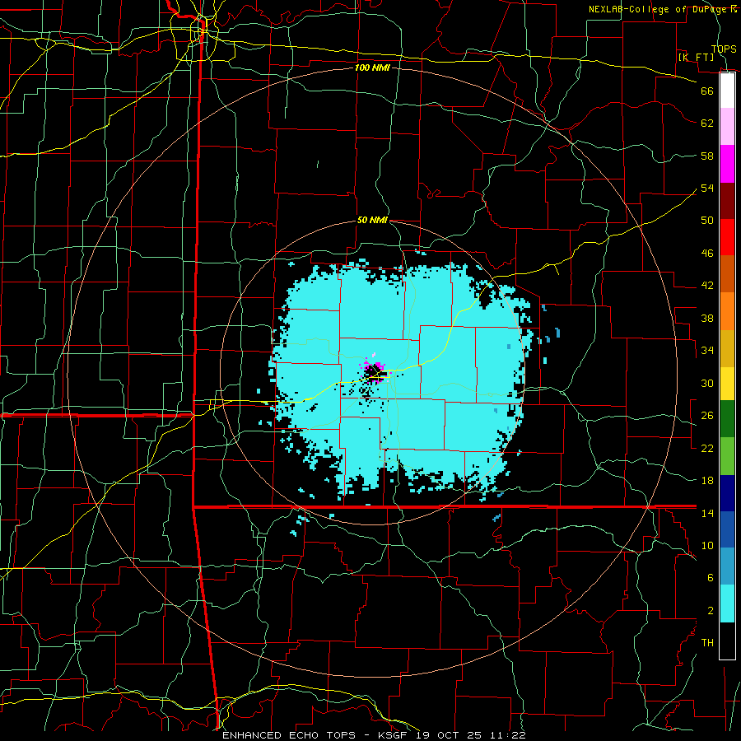
Task: Click the maroon legend swatch
Action: [x=727, y=201]
